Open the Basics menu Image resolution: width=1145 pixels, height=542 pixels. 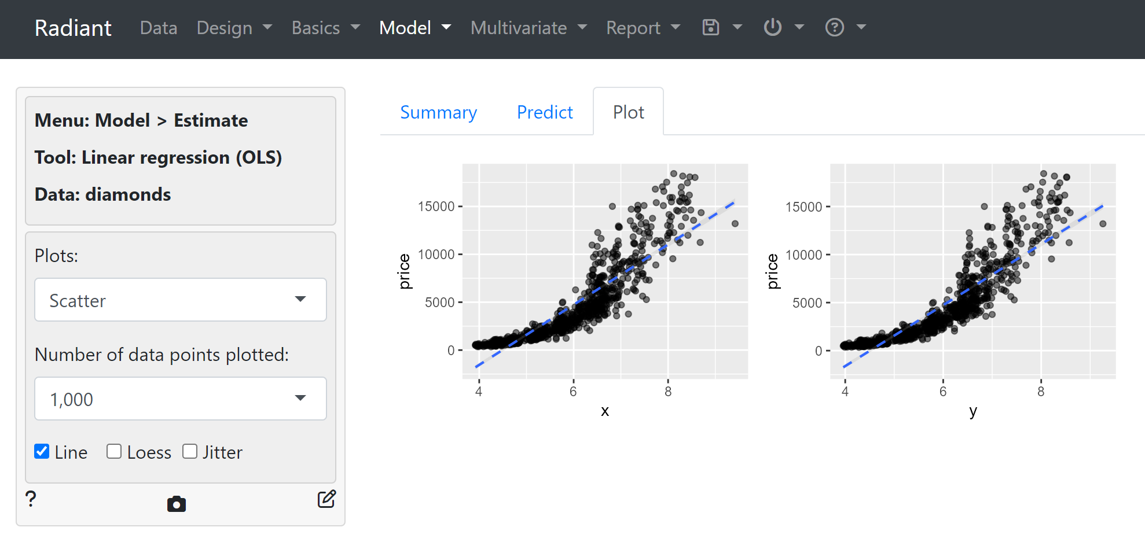[315, 27]
